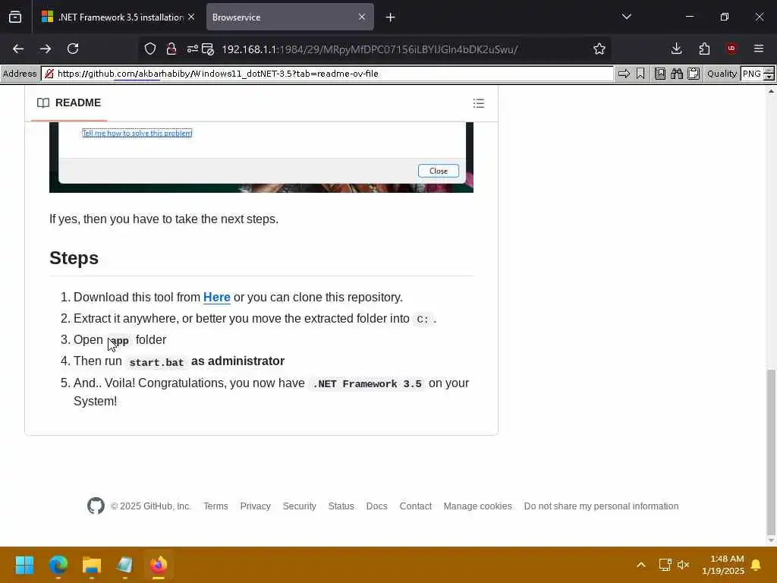777x583 pixels.
Task: Open the taskbar app next to File Explorer
Action: [x=125, y=565]
